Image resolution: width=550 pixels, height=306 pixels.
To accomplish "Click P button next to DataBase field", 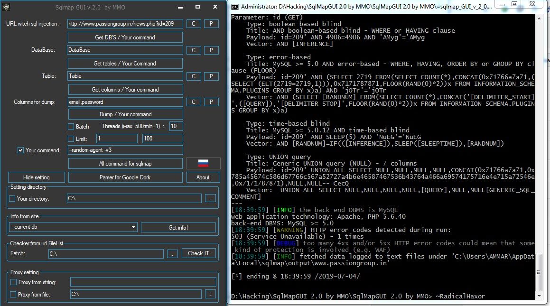I will [x=211, y=50].
